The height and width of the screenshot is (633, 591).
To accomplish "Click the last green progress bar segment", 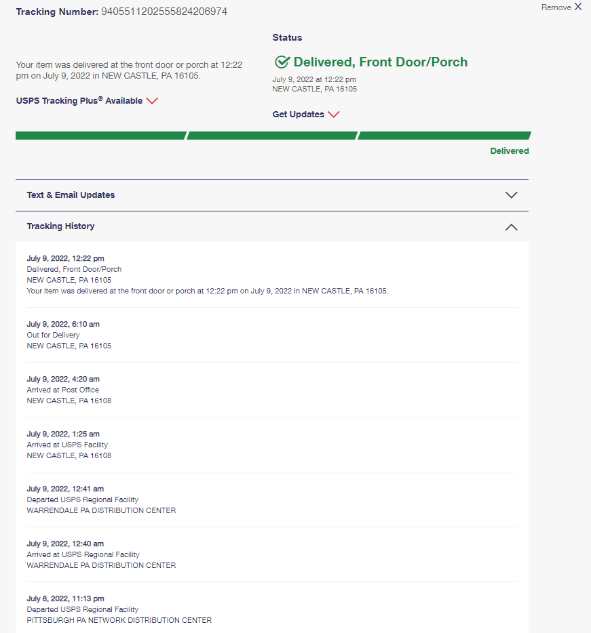I will point(444,136).
